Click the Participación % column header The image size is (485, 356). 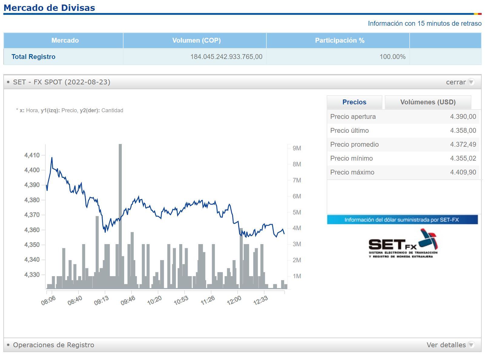[x=340, y=41]
